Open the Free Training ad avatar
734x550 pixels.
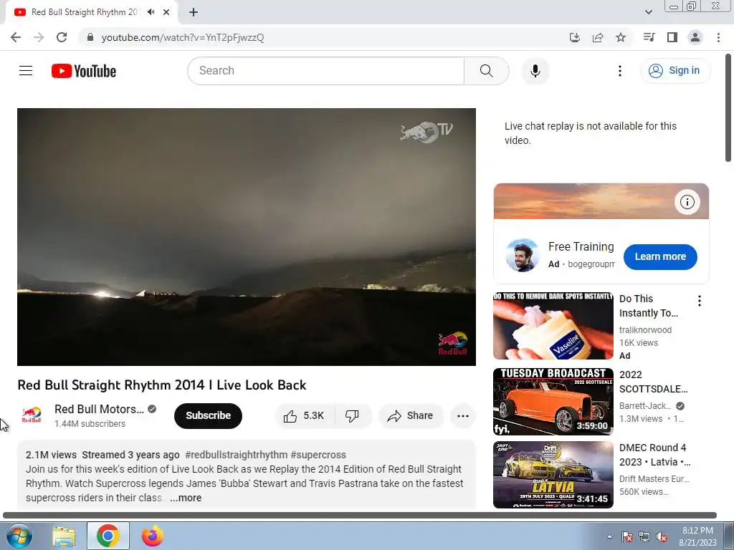522,256
